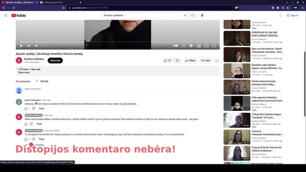Open jurate mazuniene's profile avatar

[x=19, y=102]
